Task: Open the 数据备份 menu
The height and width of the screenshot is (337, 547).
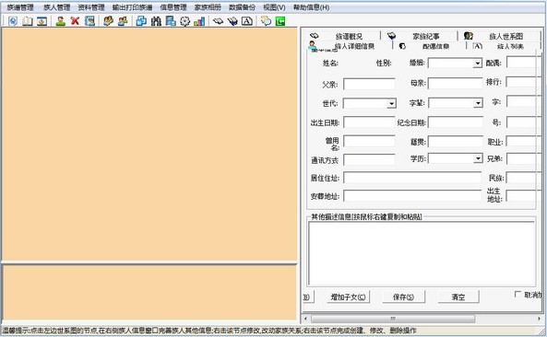Action: (x=242, y=7)
